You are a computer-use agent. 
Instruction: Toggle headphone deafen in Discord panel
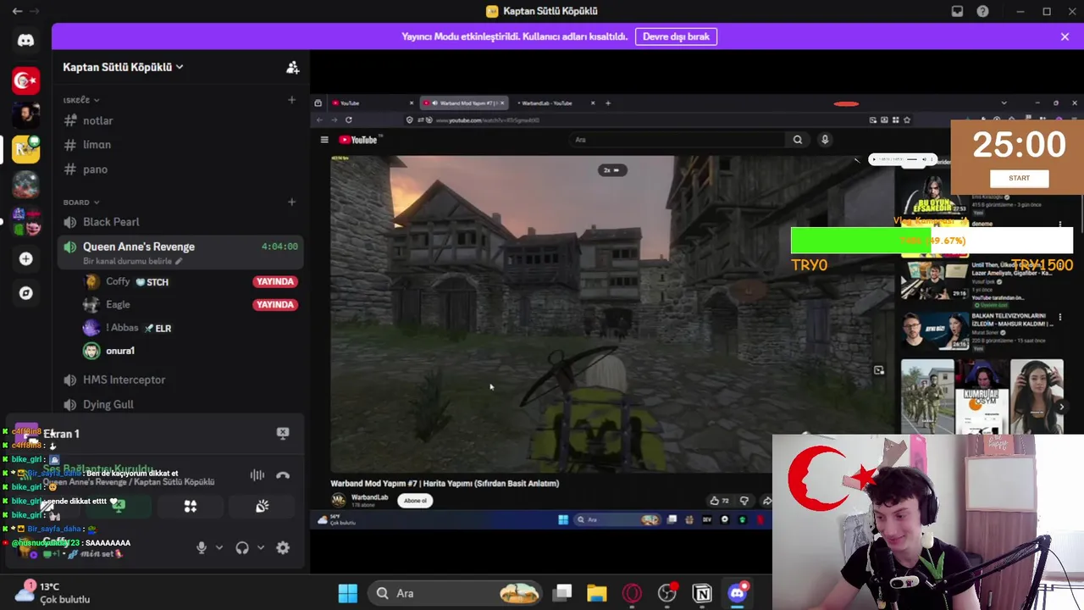242,547
